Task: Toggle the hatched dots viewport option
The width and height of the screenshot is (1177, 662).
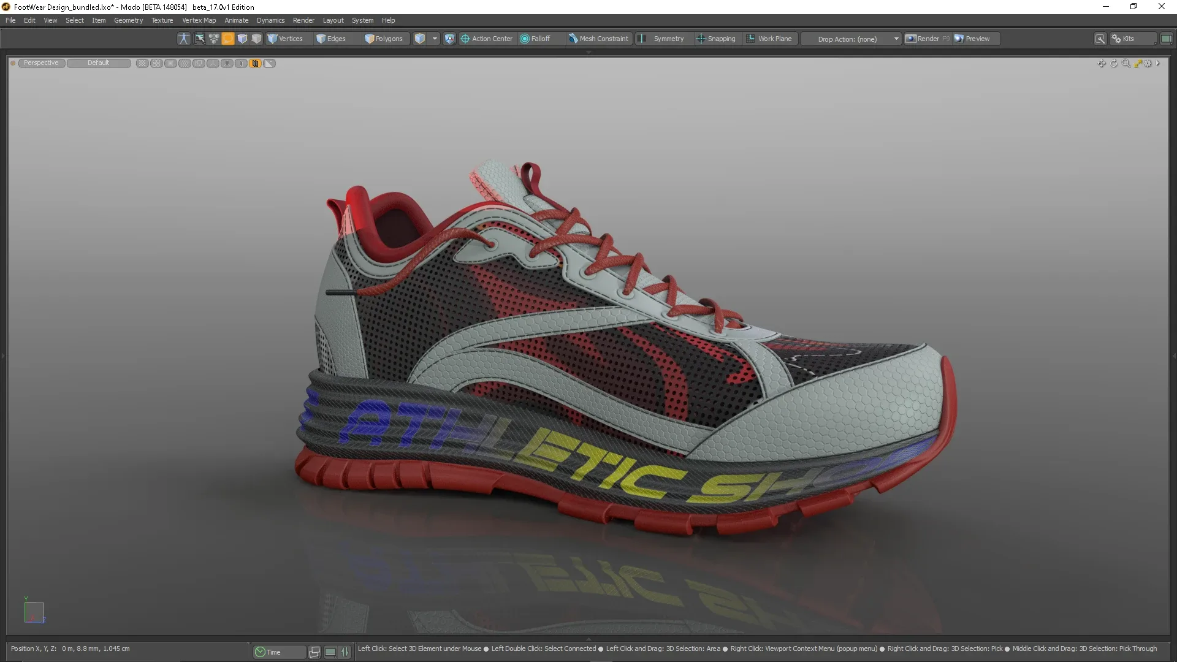Action: pyautogui.click(x=185, y=63)
